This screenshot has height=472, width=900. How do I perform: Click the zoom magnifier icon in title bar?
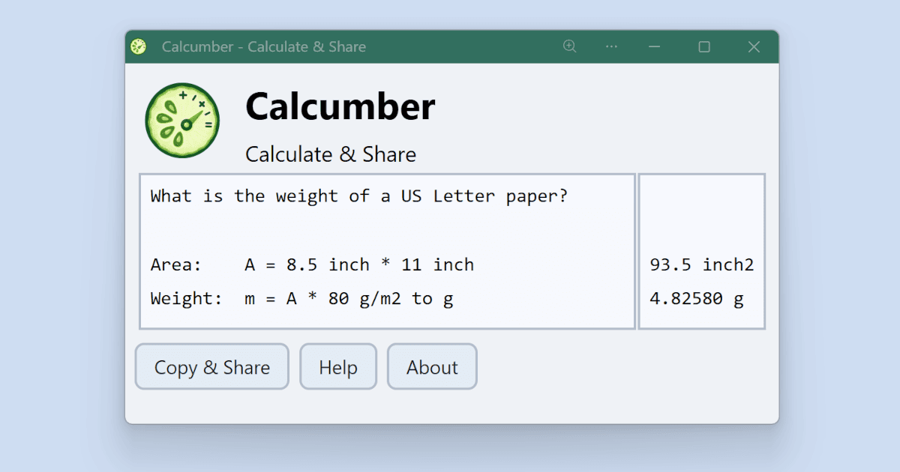click(570, 46)
